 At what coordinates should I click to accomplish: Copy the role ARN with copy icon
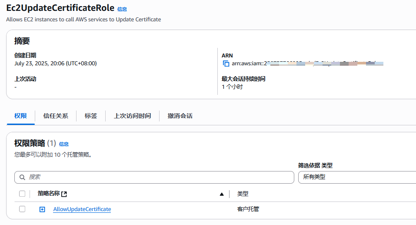pyautogui.click(x=226, y=64)
